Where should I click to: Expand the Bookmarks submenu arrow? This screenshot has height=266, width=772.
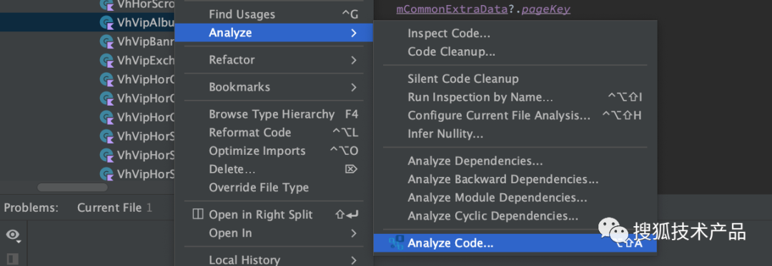pyautogui.click(x=354, y=87)
